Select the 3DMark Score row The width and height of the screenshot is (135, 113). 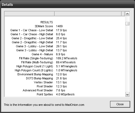pyautogui.click(x=65, y=26)
